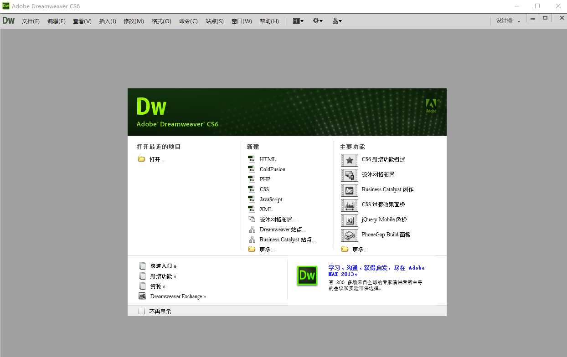
Task: Click the folder icon next to 打开...
Action: point(141,159)
